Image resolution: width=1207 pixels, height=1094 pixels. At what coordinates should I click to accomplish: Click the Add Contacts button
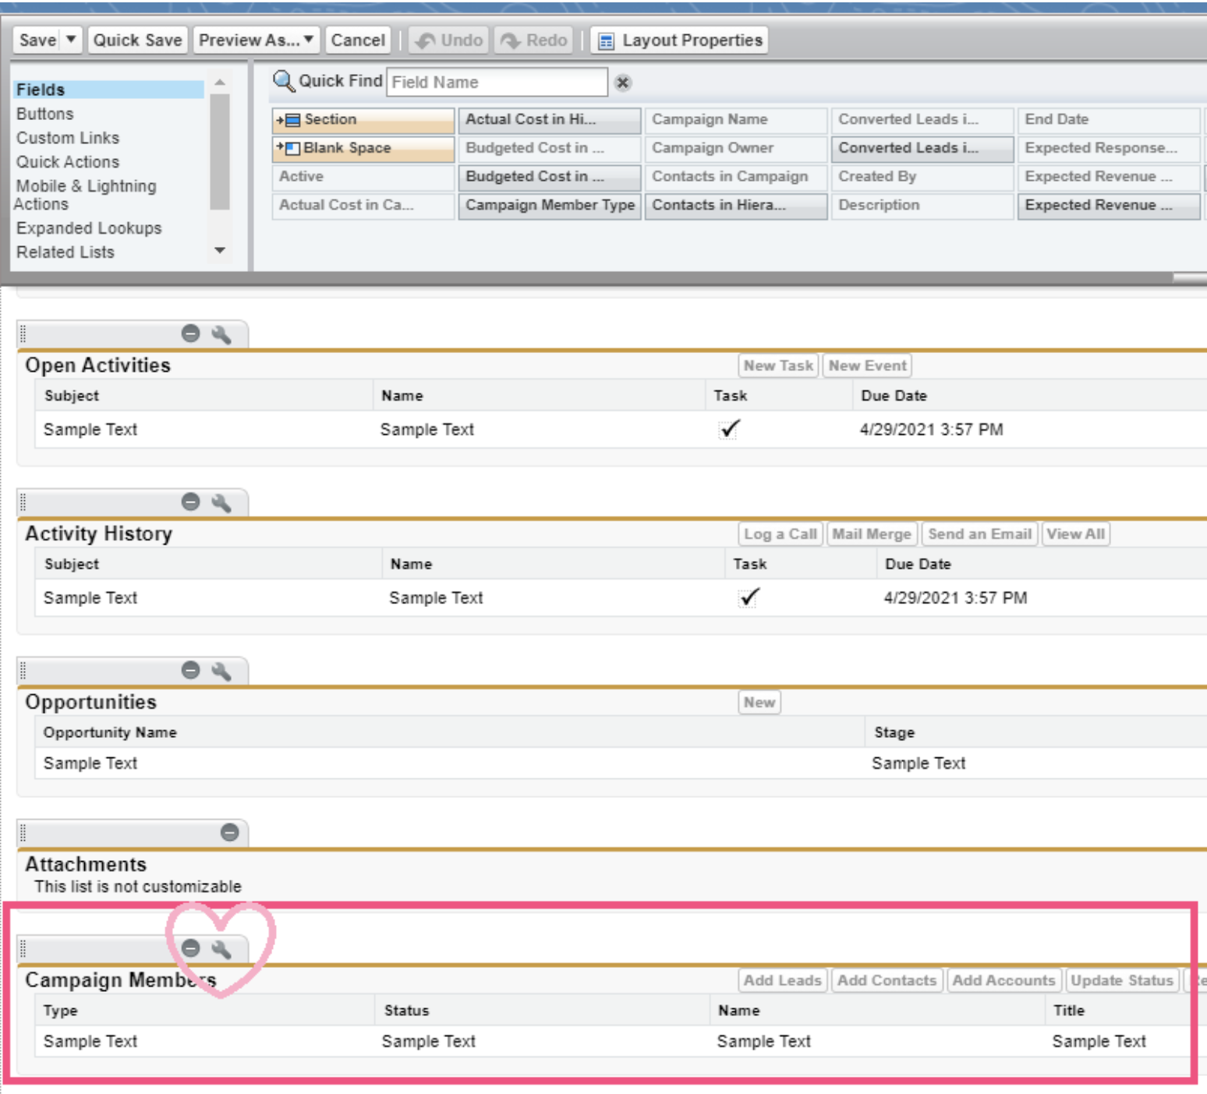pyautogui.click(x=887, y=980)
